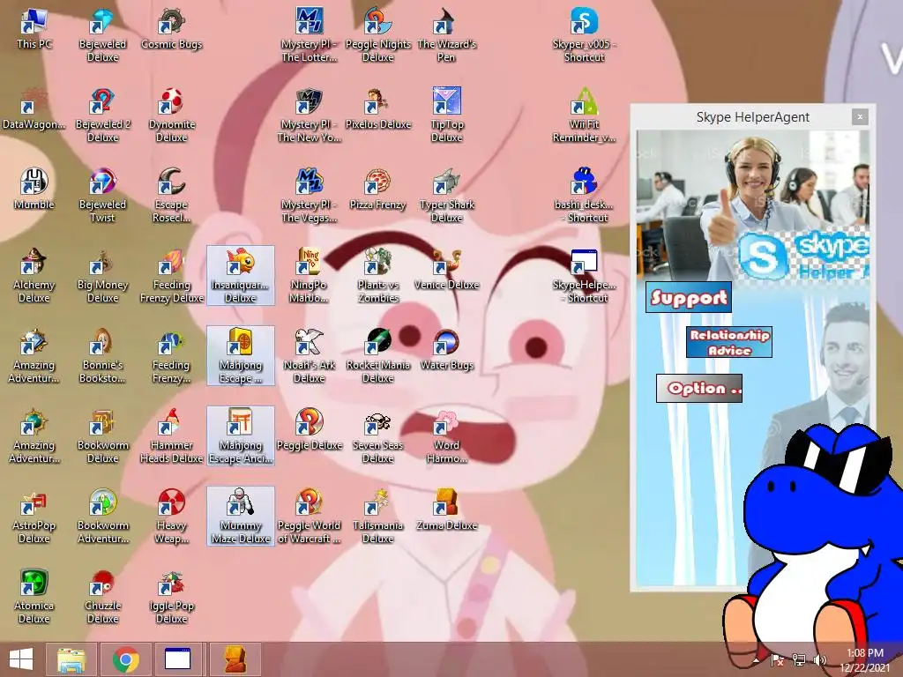903x677 pixels.
Task: Select the Word Harmony shortcut
Action: pyautogui.click(x=446, y=435)
